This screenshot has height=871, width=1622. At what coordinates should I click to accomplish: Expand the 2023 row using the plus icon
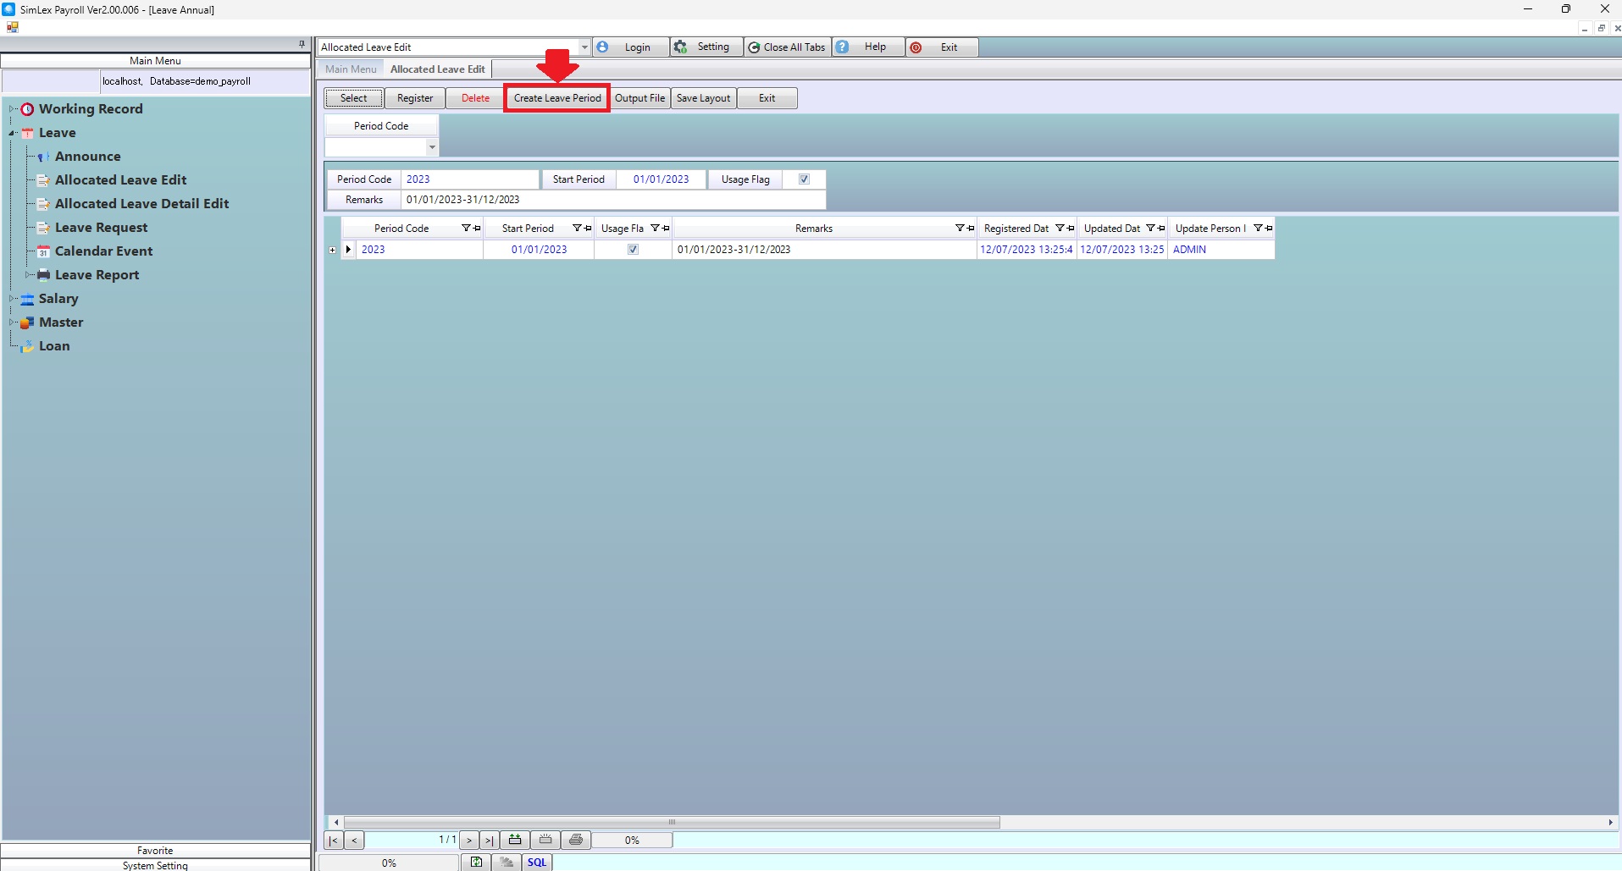pyautogui.click(x=332, y=250)
